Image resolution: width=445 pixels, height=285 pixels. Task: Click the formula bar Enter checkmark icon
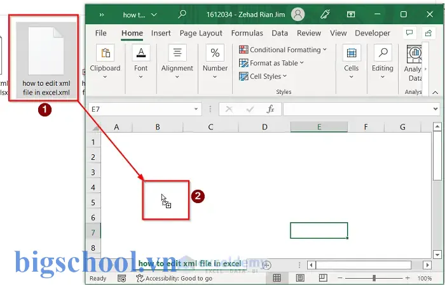coord(250,109)
